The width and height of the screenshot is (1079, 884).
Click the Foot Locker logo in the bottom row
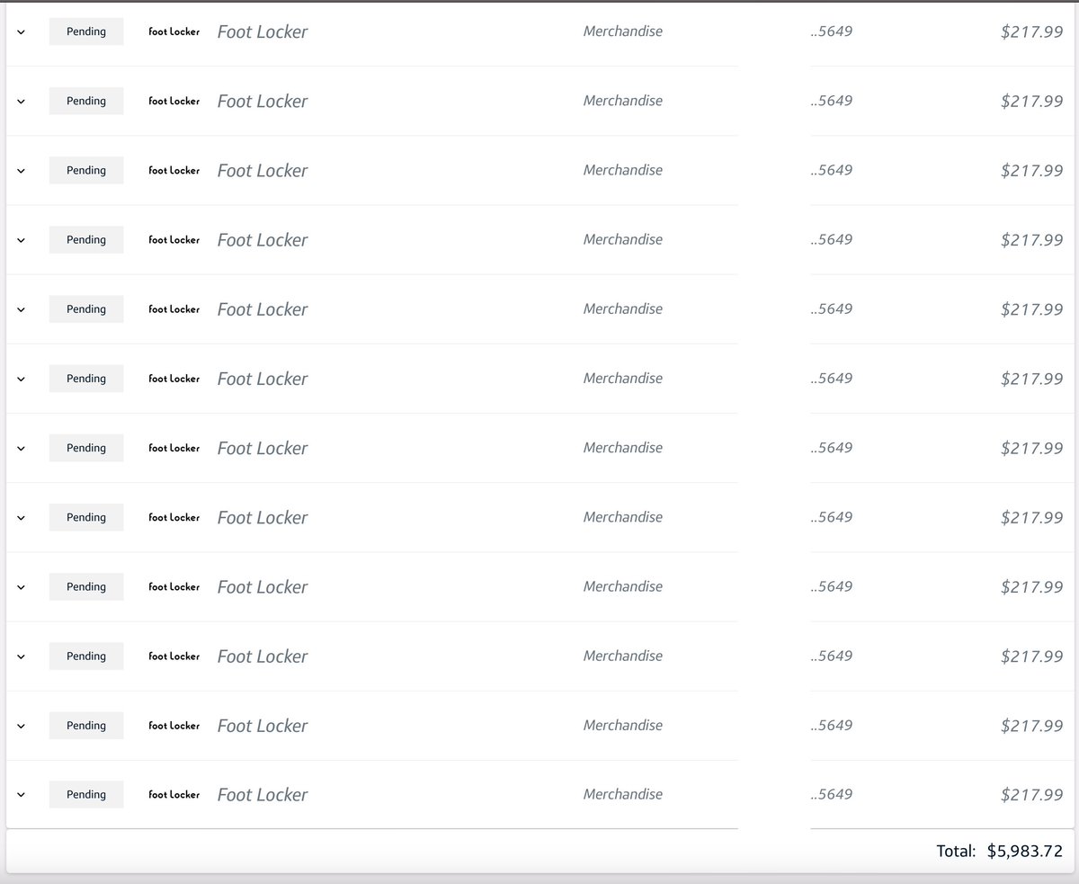point(174,795)
